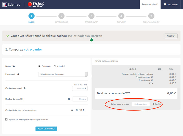
Task: Click the 'J'ai un code avantage' label
Action: (120, 104)
